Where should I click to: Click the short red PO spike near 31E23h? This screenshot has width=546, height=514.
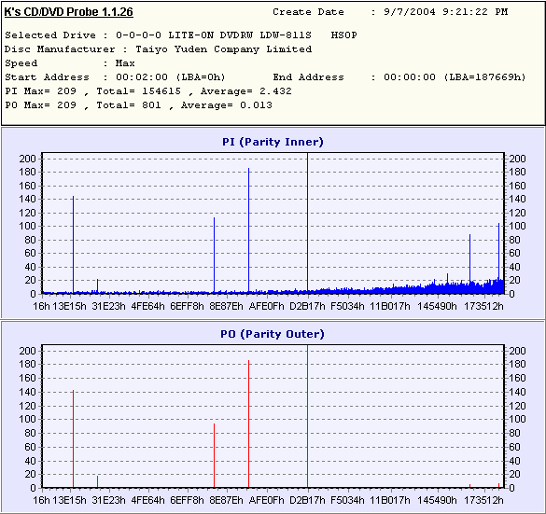pos(97,481)
